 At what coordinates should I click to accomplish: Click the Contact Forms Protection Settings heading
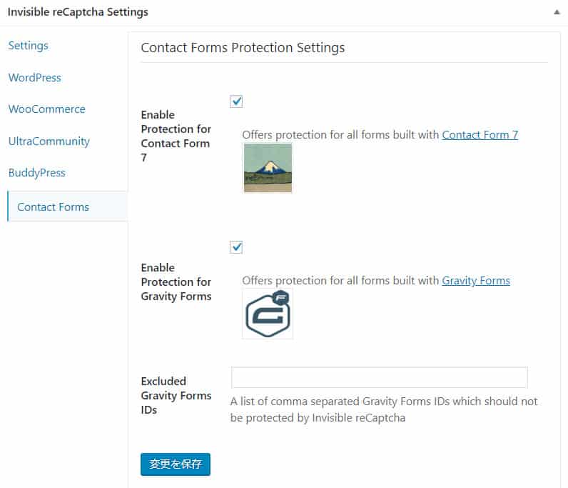(243, 48)
